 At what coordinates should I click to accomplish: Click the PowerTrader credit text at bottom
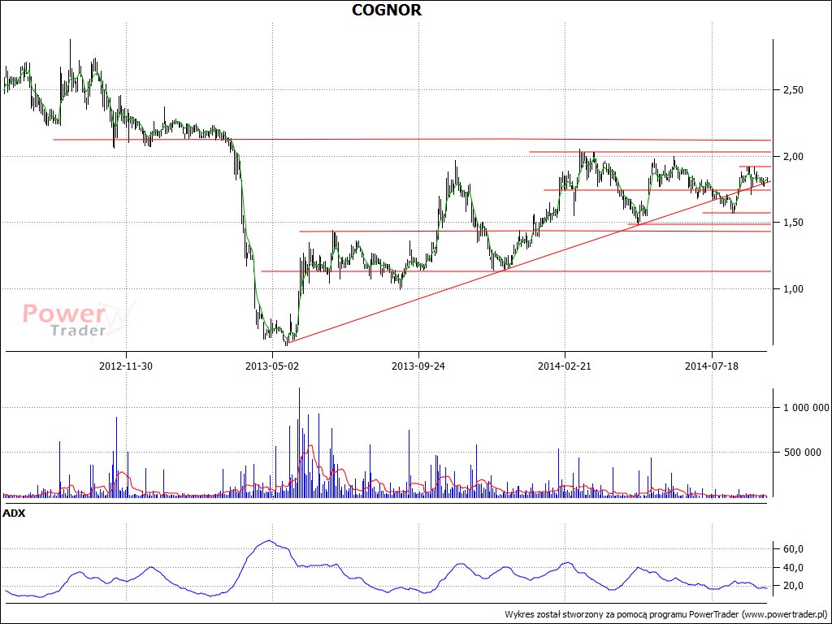click(666, 614)
